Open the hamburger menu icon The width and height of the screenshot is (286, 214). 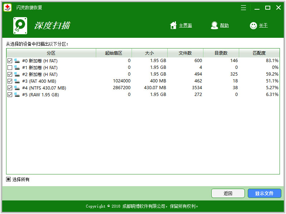243,7
